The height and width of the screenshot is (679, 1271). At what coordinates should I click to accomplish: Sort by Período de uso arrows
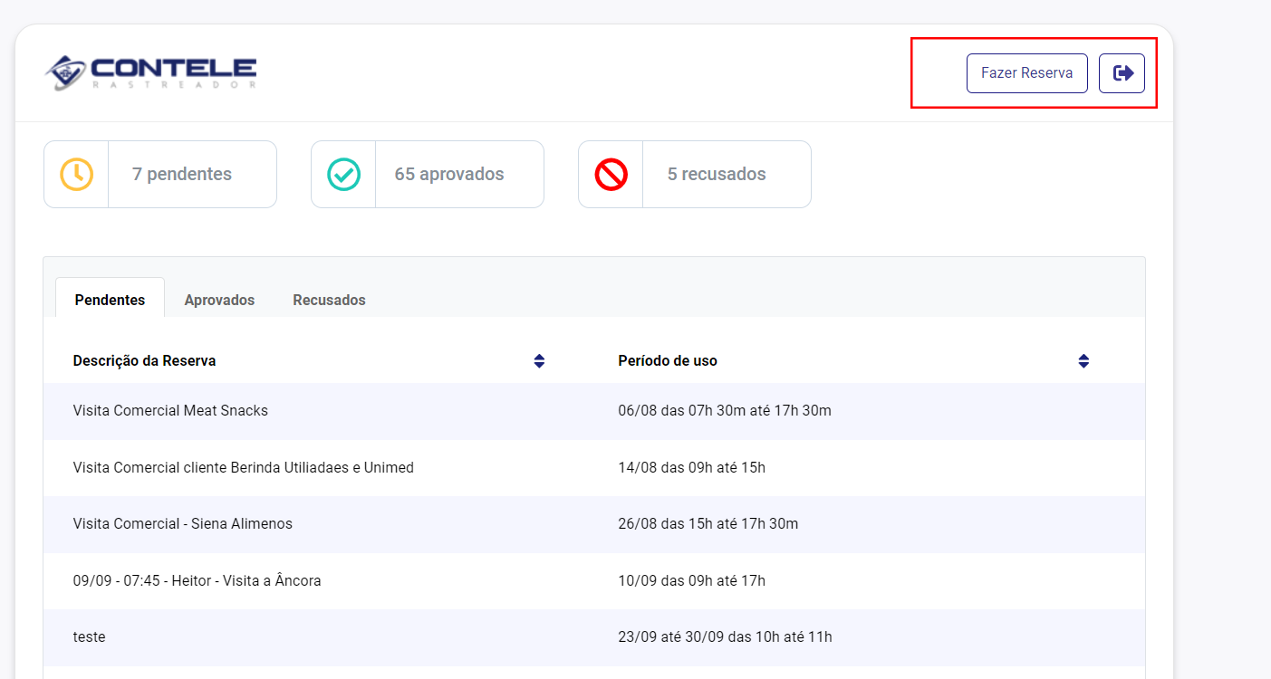click(1083, 361)
